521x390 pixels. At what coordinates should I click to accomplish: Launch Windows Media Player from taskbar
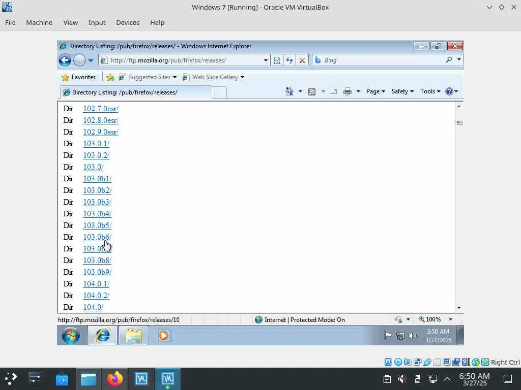coord(164,336)
